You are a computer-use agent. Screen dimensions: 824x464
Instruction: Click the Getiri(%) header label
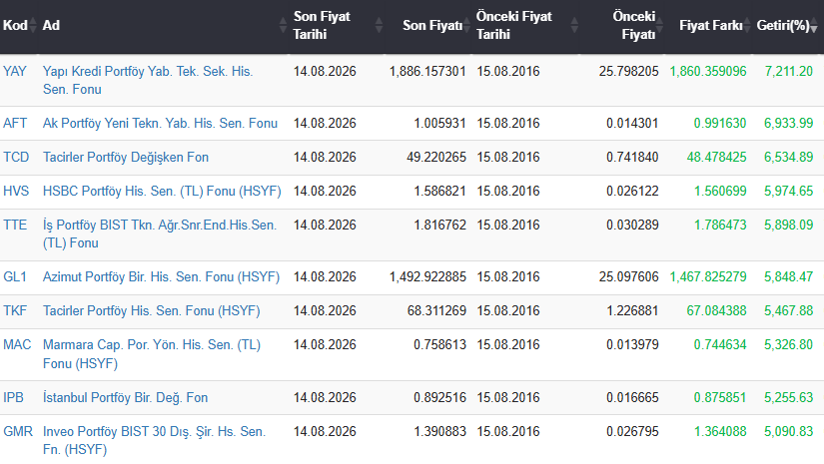(x=783, y=25)
